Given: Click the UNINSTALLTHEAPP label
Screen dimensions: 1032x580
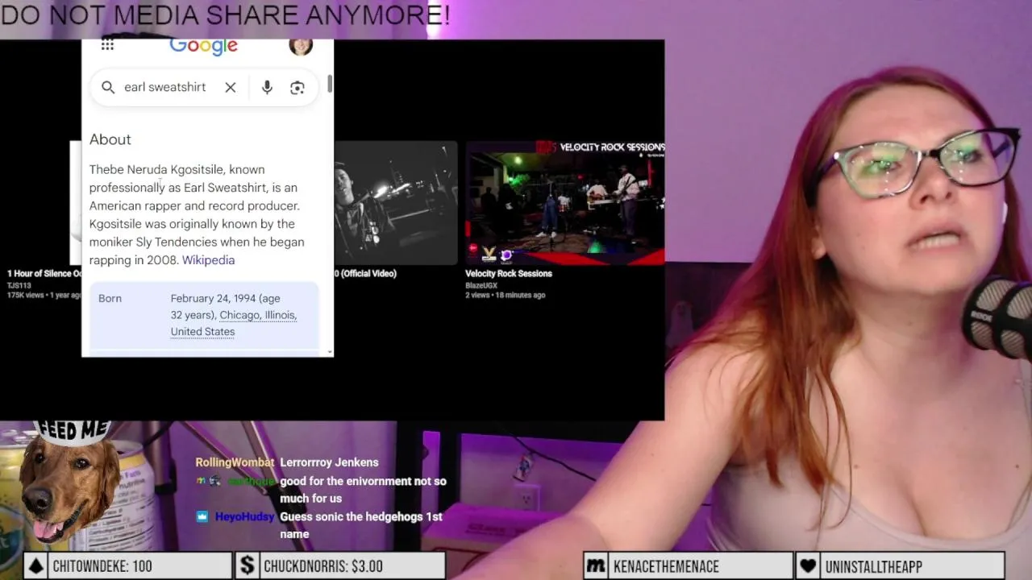Looking at the screenshot, I should pyautogui.click(x=874, y=566).
